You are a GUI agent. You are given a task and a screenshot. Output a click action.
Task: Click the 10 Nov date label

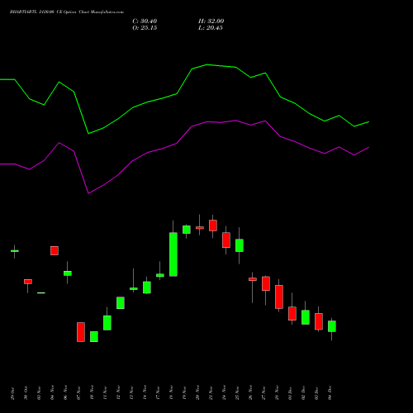[x=92, y=393]
